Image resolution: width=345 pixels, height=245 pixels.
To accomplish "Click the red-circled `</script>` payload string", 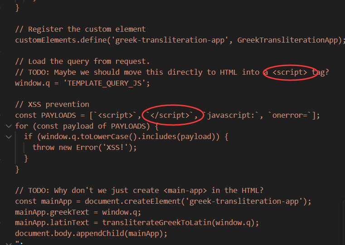I will (170, 115).
